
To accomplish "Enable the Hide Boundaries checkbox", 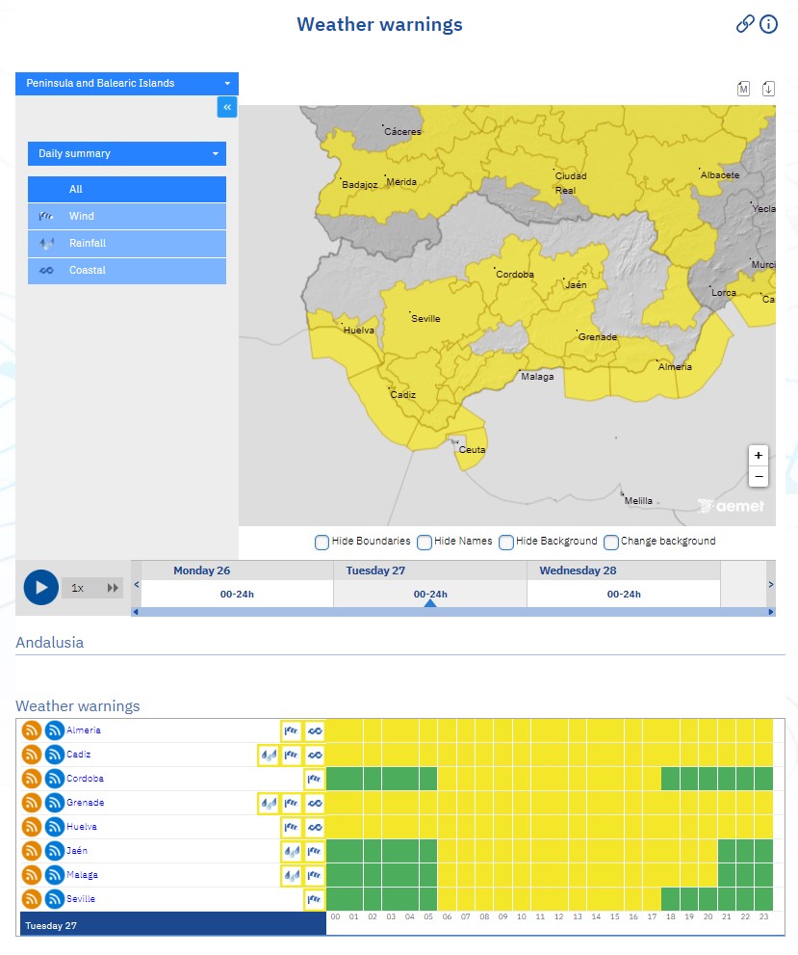I will pyautogui.click(x=322, y=542).
